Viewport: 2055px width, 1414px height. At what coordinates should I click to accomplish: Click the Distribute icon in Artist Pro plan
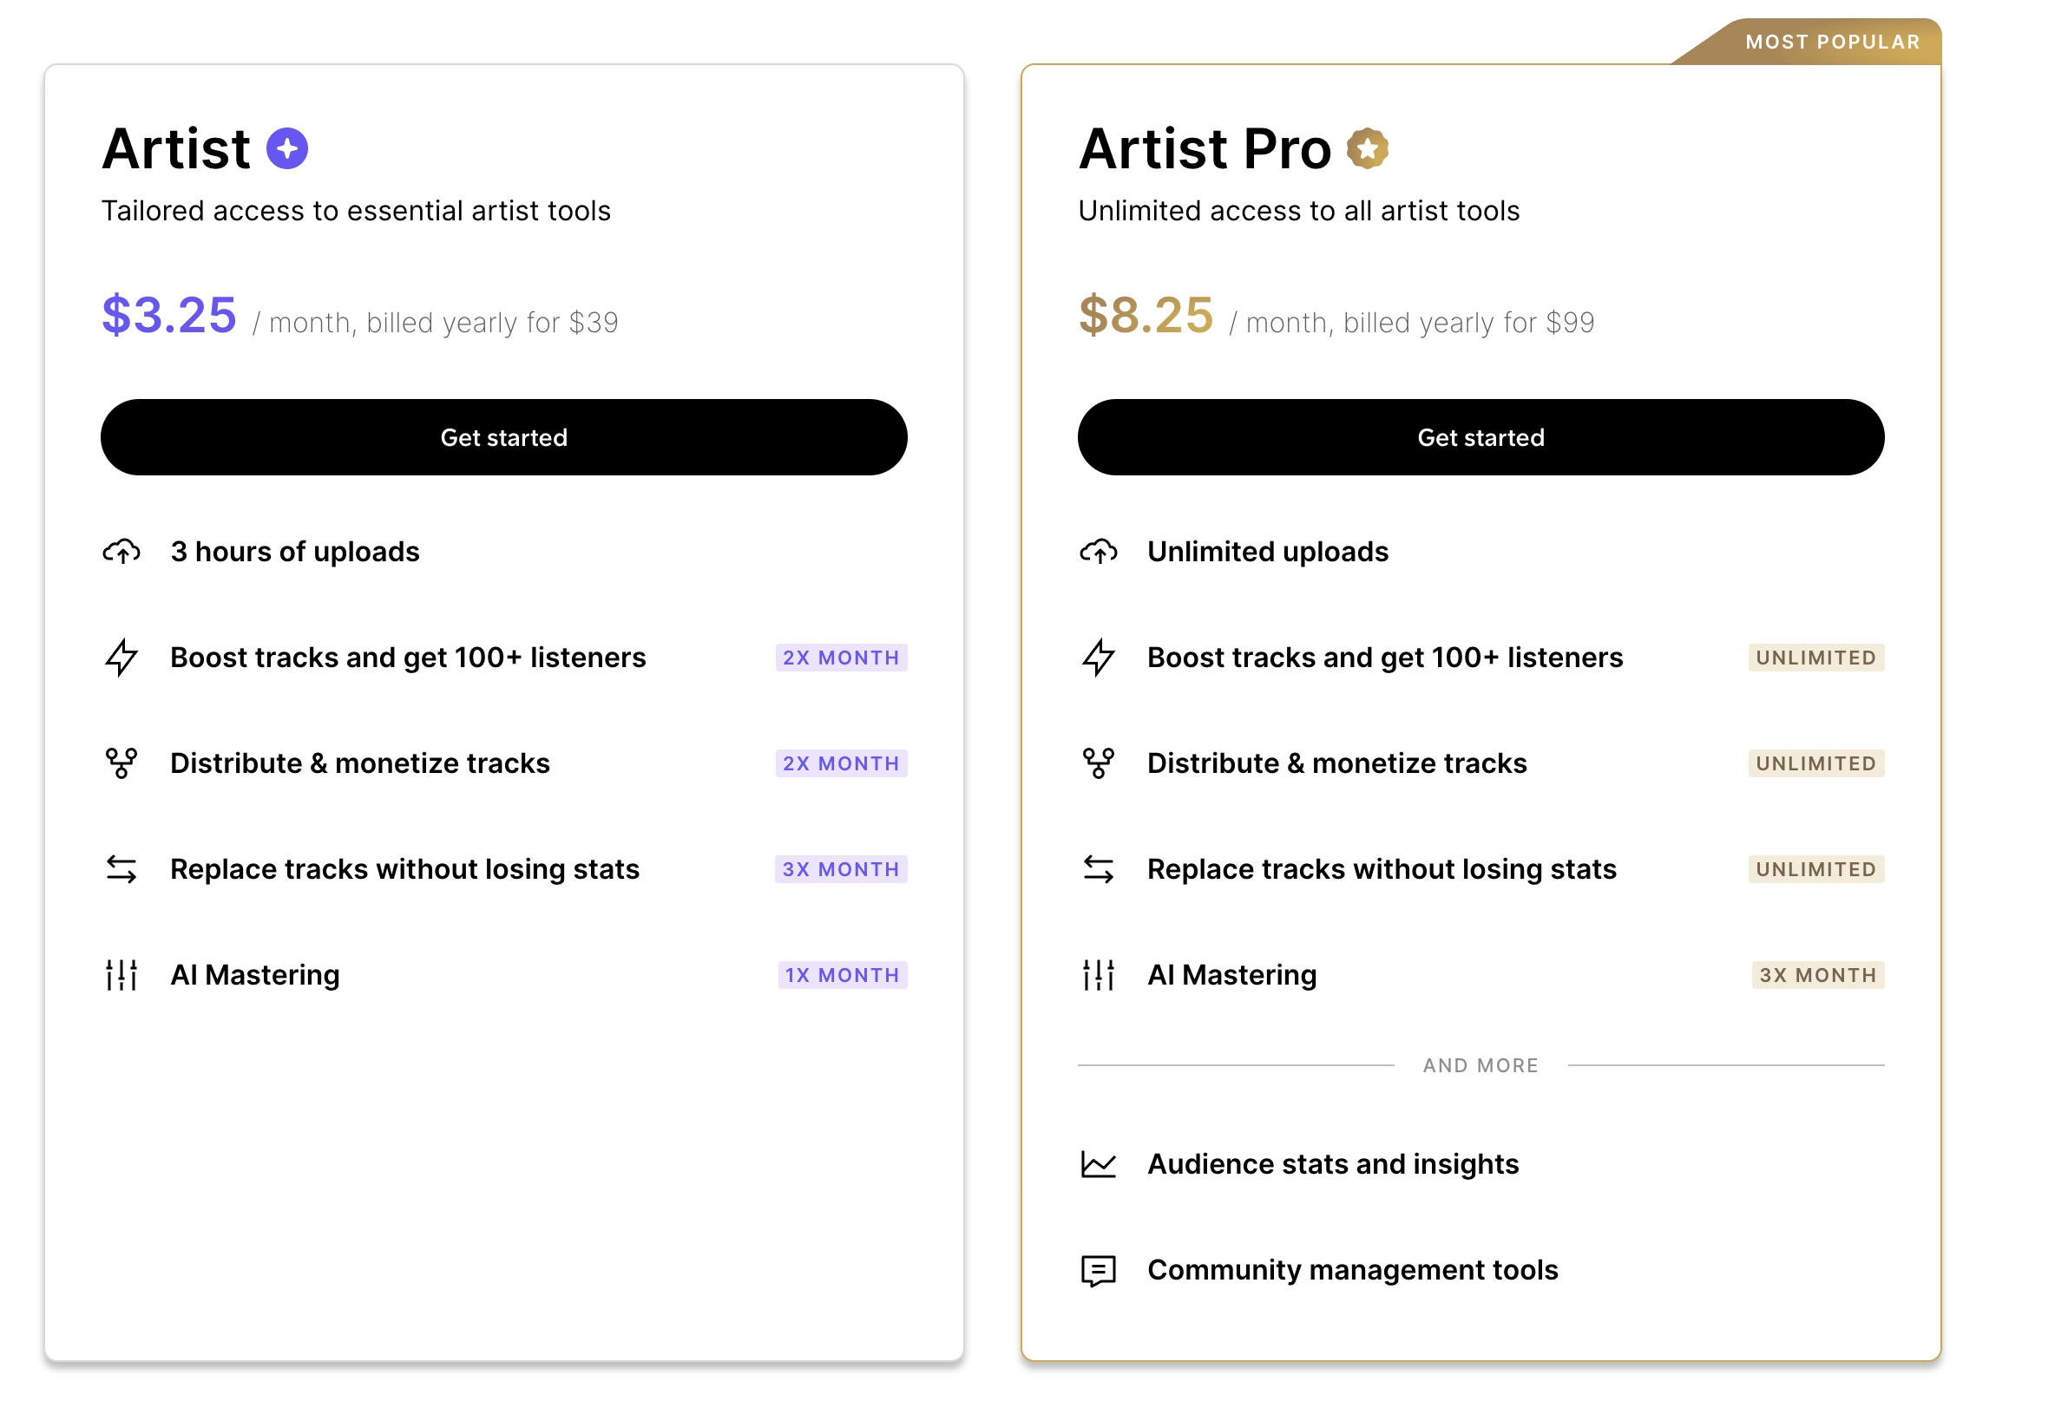[x=1098, y=763]
